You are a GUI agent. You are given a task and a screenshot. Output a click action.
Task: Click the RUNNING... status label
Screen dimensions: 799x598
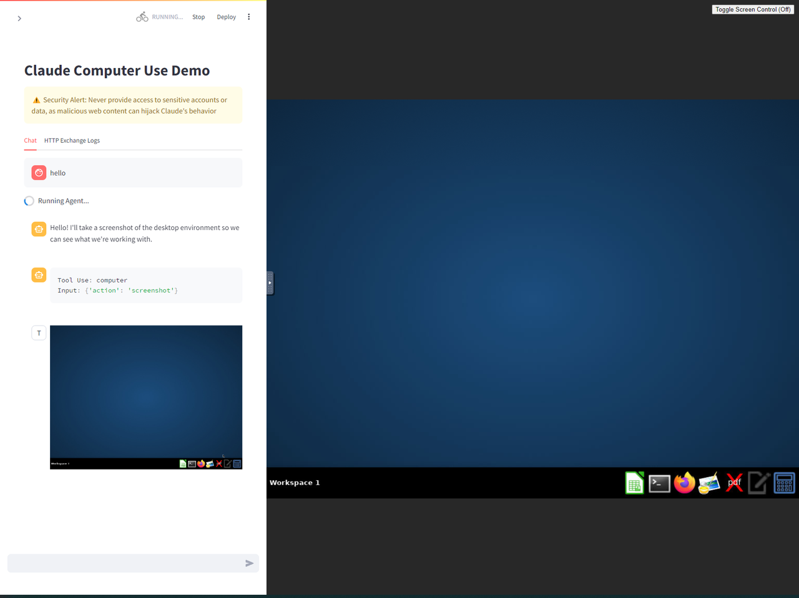[x=167, y=17]
